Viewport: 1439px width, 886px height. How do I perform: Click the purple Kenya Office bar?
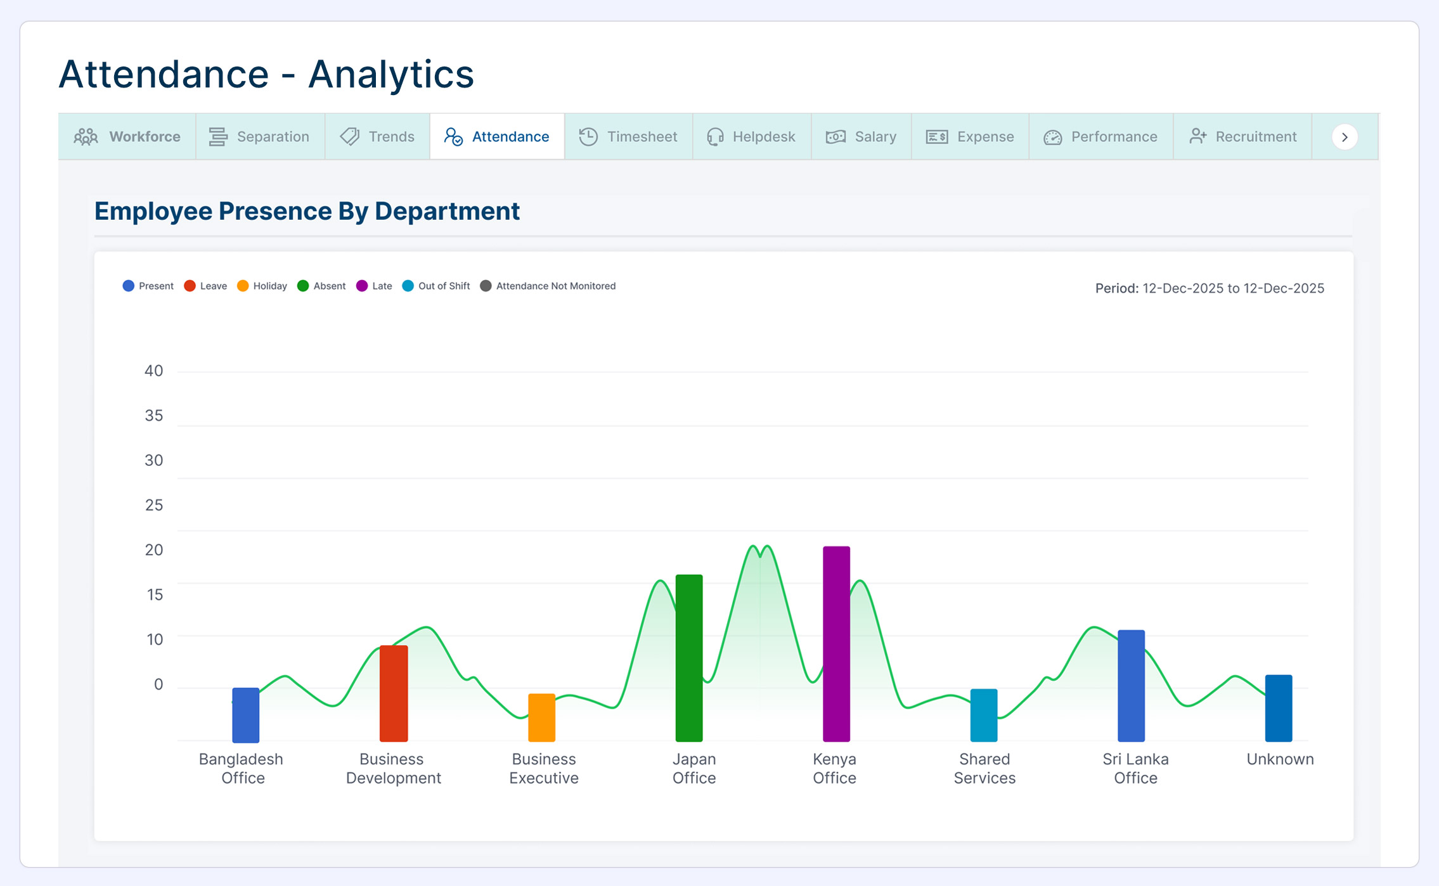pos(836,643)
